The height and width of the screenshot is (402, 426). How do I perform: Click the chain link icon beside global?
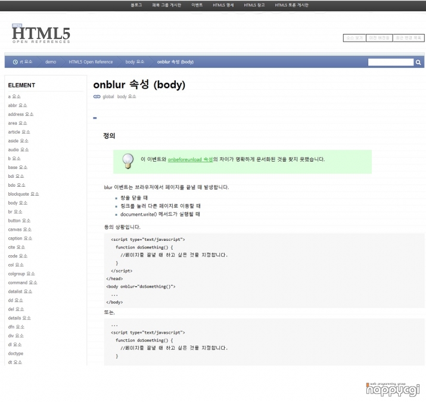pyautogui.click(x=97, y=96)
